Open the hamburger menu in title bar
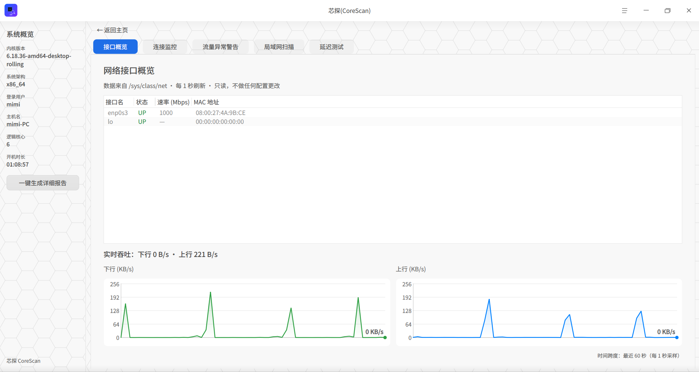The height and width of the screenshot is (372, 699). [x=624, y=11]
